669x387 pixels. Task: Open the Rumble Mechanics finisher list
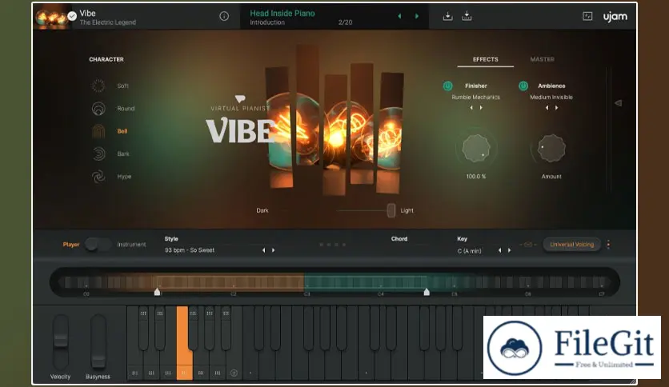tap(475, 98)
